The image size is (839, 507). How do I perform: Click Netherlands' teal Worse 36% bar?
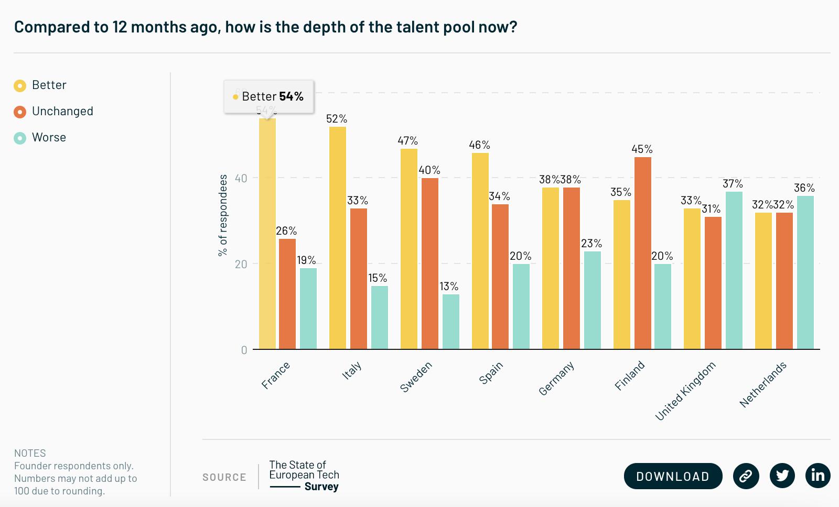click(x=805, y=272)
